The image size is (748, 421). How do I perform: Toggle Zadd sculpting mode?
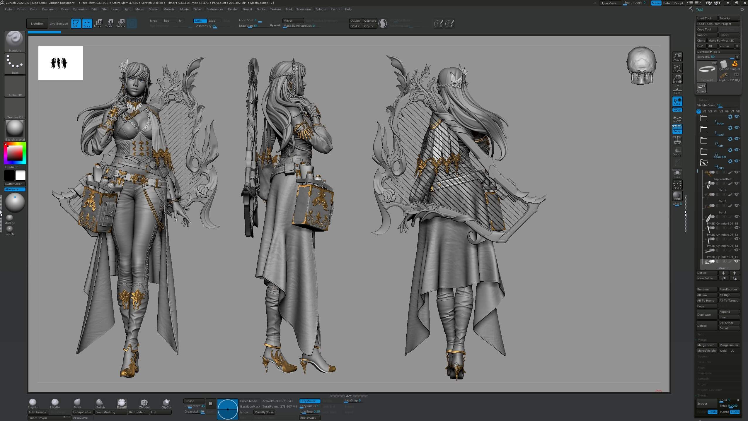[200, 21]
